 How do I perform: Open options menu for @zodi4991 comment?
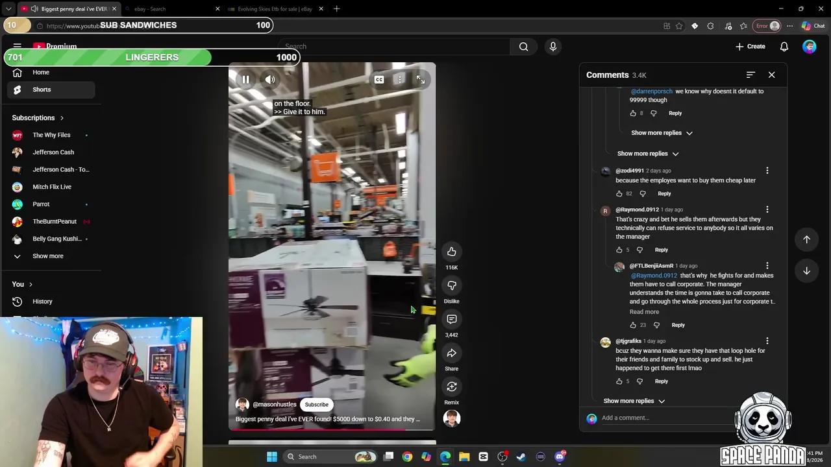767,171
